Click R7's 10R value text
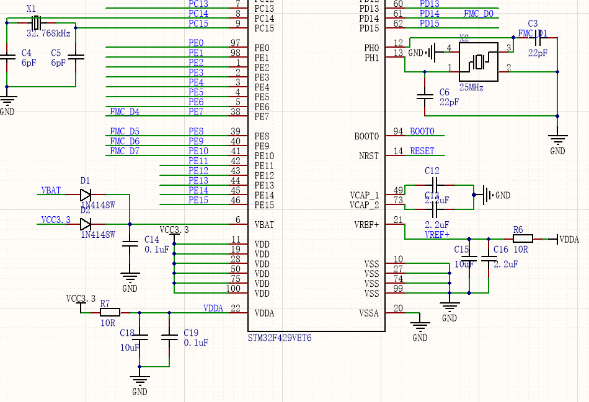The width and height of the screenshot is (589, 402). point(108,323)
